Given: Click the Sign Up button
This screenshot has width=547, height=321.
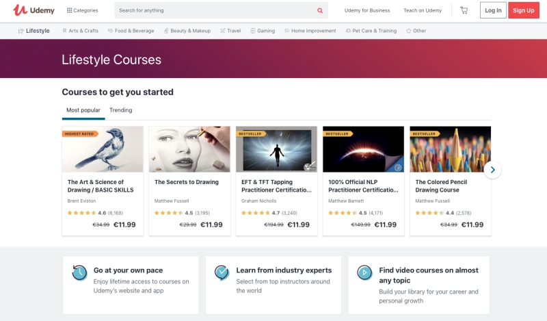Looking at the screenshot, I should point(523,10).
